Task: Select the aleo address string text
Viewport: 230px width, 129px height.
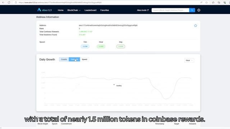Action: [108, 25]
